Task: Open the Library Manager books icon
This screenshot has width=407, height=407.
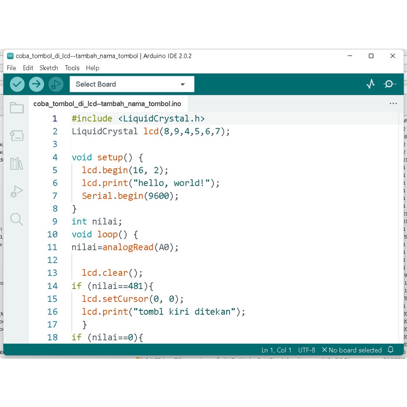Action: [17, 164]
